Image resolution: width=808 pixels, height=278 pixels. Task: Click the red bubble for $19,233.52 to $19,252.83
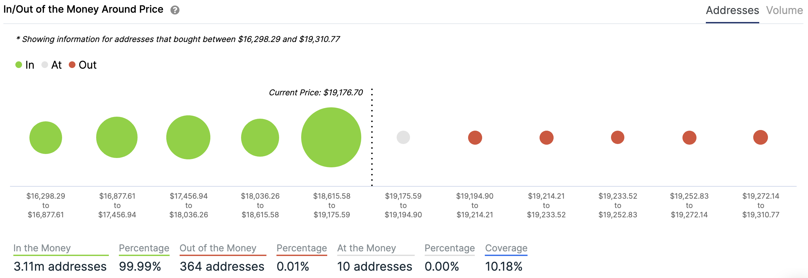coord(618,137)
